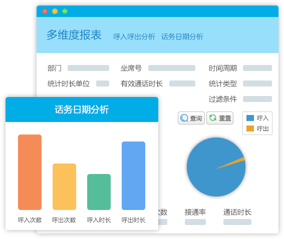Open the 过滤条件 selector
Screen dimensions: 284x239
(257, 99)
